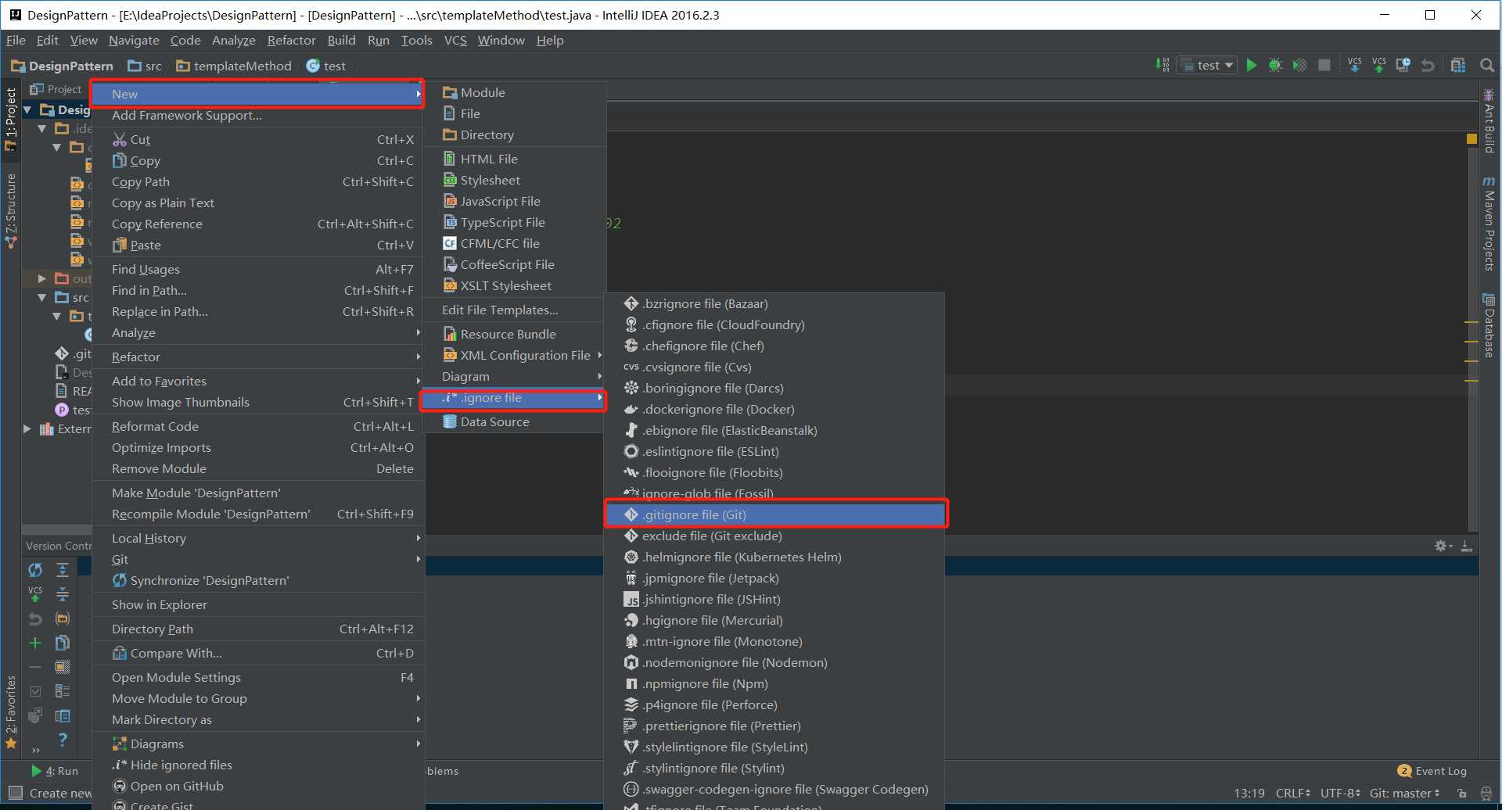Select Data Source entry in New submenu

(x=514, y=421)
